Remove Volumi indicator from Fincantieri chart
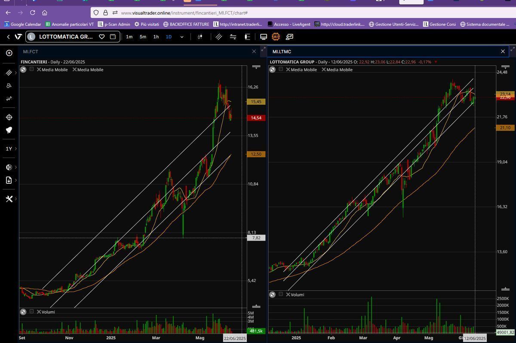The image size is (516, 343). (x=39, y=312)
